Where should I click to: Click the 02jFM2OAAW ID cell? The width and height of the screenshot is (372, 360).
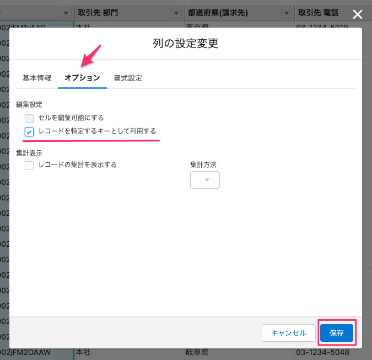[x=25, y=352]
